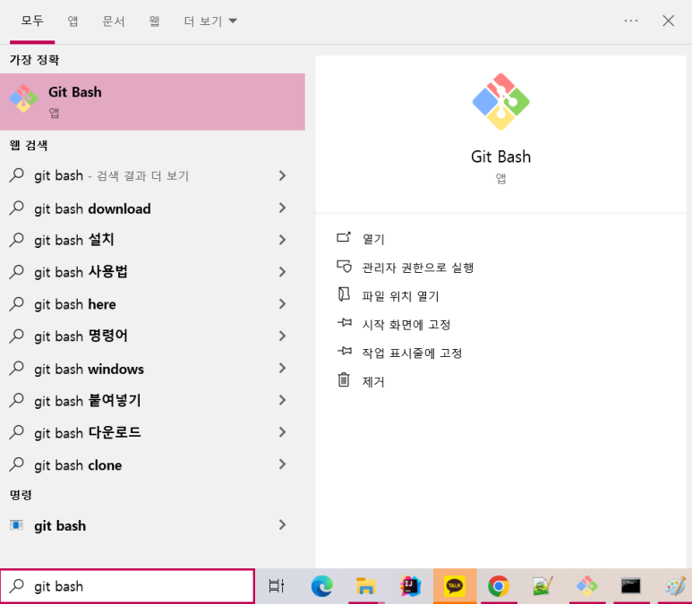Switch to the 문서 tab
Image resolution: width=692 pixels, height=604 pixels.
pos(114,21)
